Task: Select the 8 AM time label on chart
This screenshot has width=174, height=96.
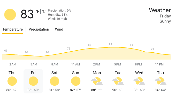Action: pos(55,64)
